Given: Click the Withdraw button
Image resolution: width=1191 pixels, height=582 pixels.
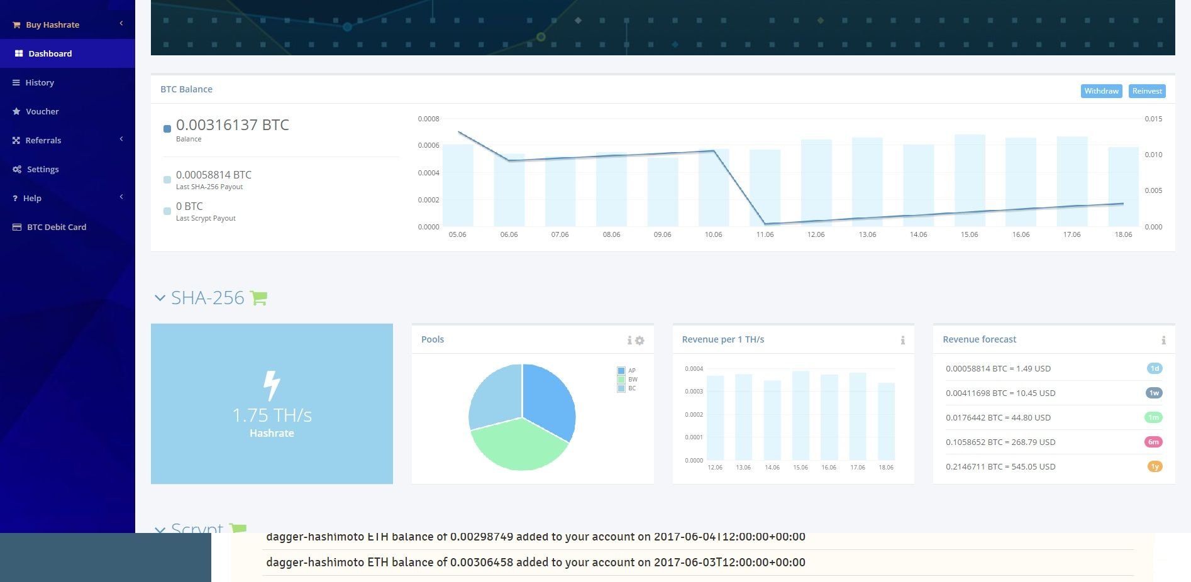Looking at the screenshot, I should click(1101, 91).
